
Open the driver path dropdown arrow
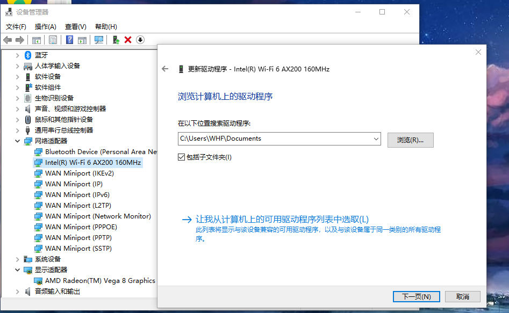[x=376, y=139]
